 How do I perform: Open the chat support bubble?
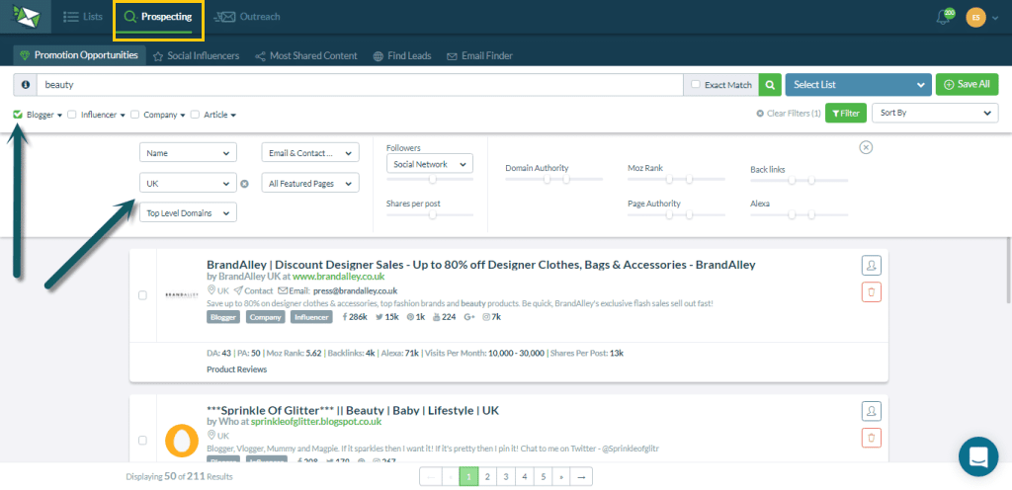978,456
